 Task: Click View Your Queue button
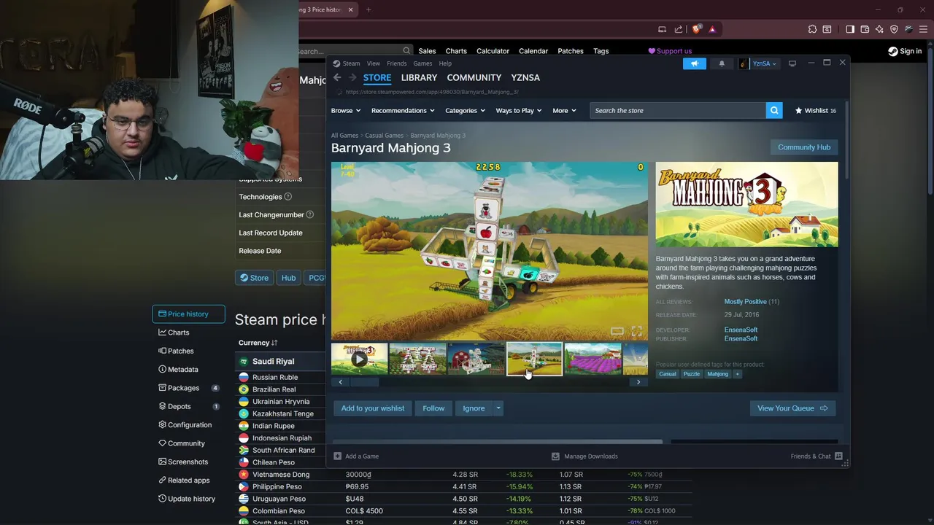tap(792, 408)
